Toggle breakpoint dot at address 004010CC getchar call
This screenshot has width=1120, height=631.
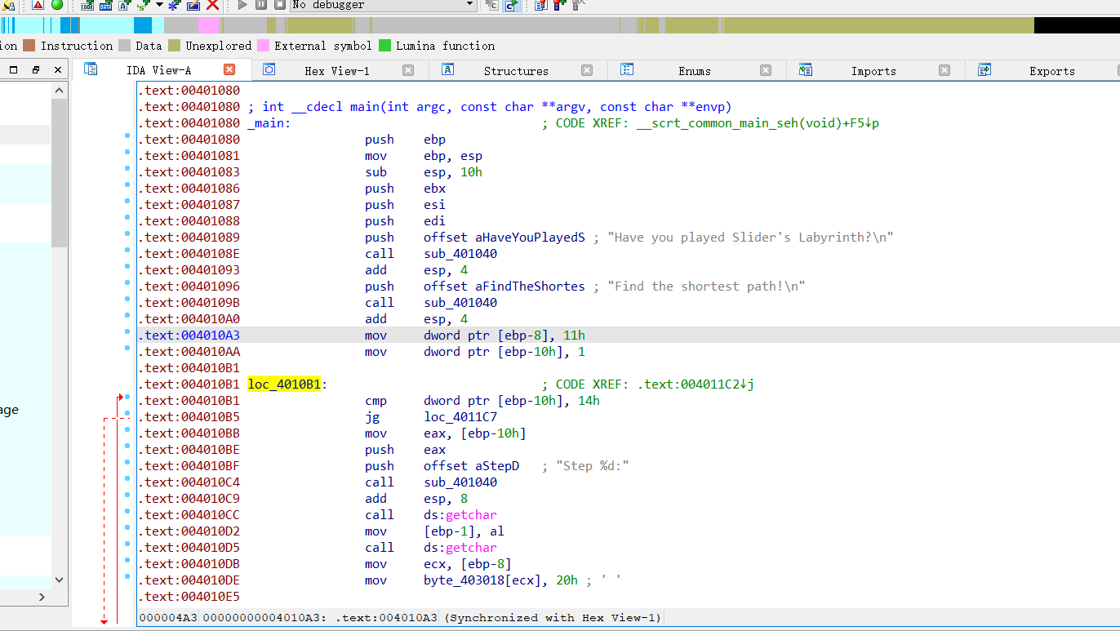click(127, 512)
